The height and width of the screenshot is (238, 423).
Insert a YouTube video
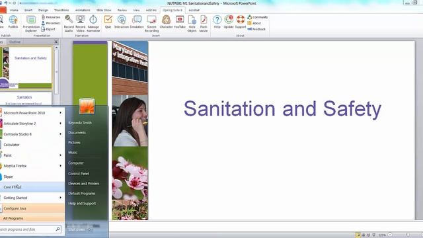(x=180, y=22)
